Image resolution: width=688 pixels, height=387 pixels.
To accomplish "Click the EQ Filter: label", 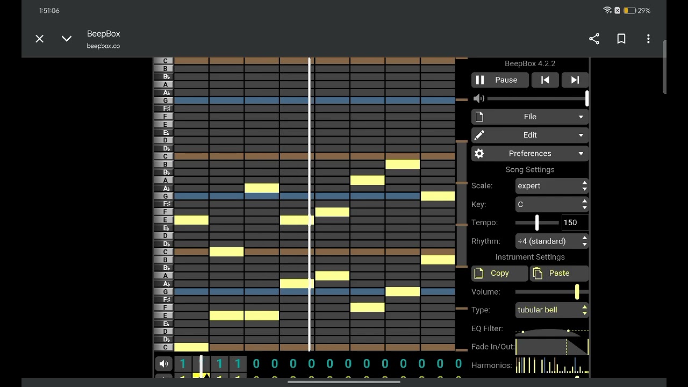I will (487, 328).
